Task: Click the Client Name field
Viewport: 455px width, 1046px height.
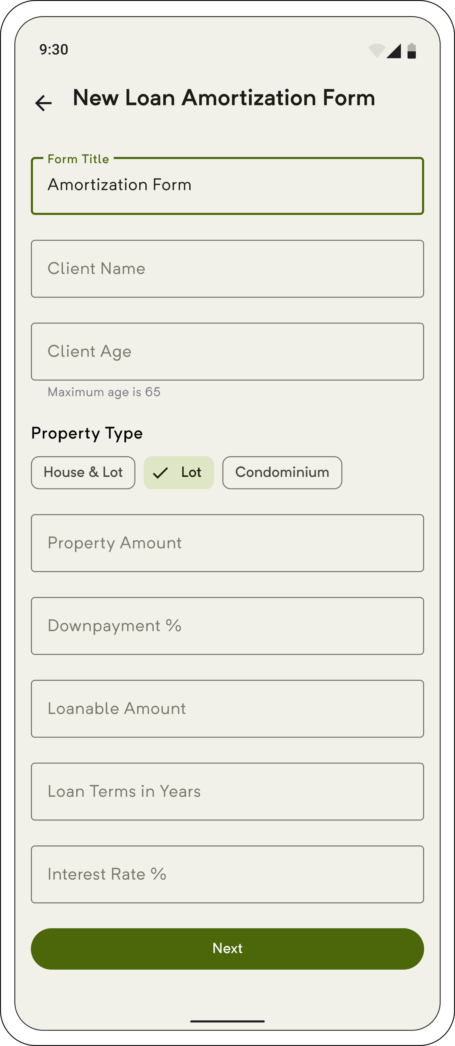Action: pyautogui.click(x=227, y=269)
